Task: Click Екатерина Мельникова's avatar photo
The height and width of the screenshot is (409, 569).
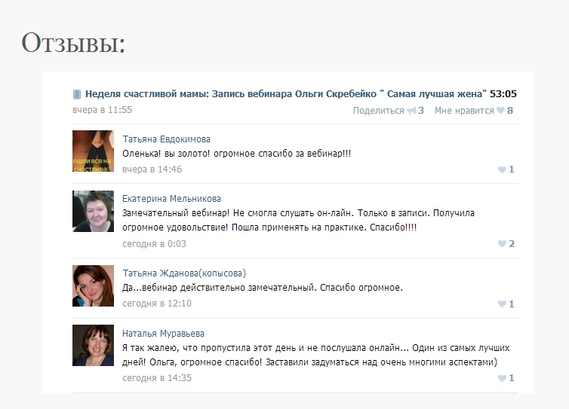Action: point(94,211)
